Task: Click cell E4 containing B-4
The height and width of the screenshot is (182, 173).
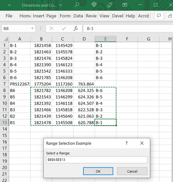Action: pos(106,65)
